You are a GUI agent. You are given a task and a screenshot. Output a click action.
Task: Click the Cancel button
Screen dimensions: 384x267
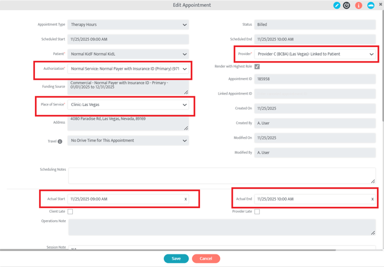(206, 258)
